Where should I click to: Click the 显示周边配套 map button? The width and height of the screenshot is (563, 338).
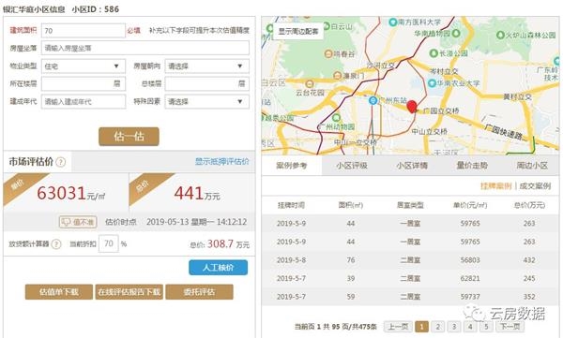click(298, 32)
